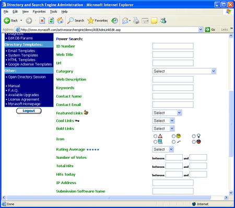Click the vertical scrollbar down arrow
Screen dimensions: 235x208
pos(231,193)
